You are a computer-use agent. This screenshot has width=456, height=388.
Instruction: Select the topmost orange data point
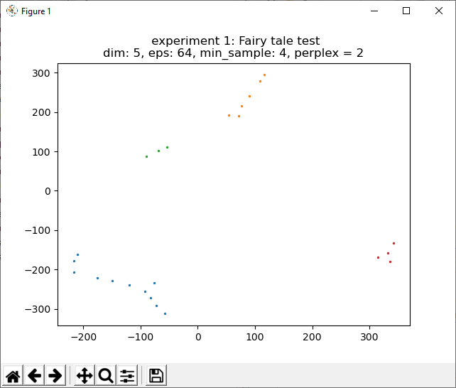pyautogui.click(x=264, y=75)
